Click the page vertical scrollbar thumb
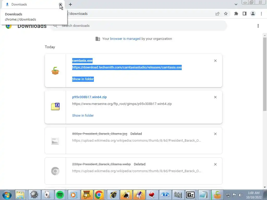This screenshot has width=267, height=200. [265, 74]
